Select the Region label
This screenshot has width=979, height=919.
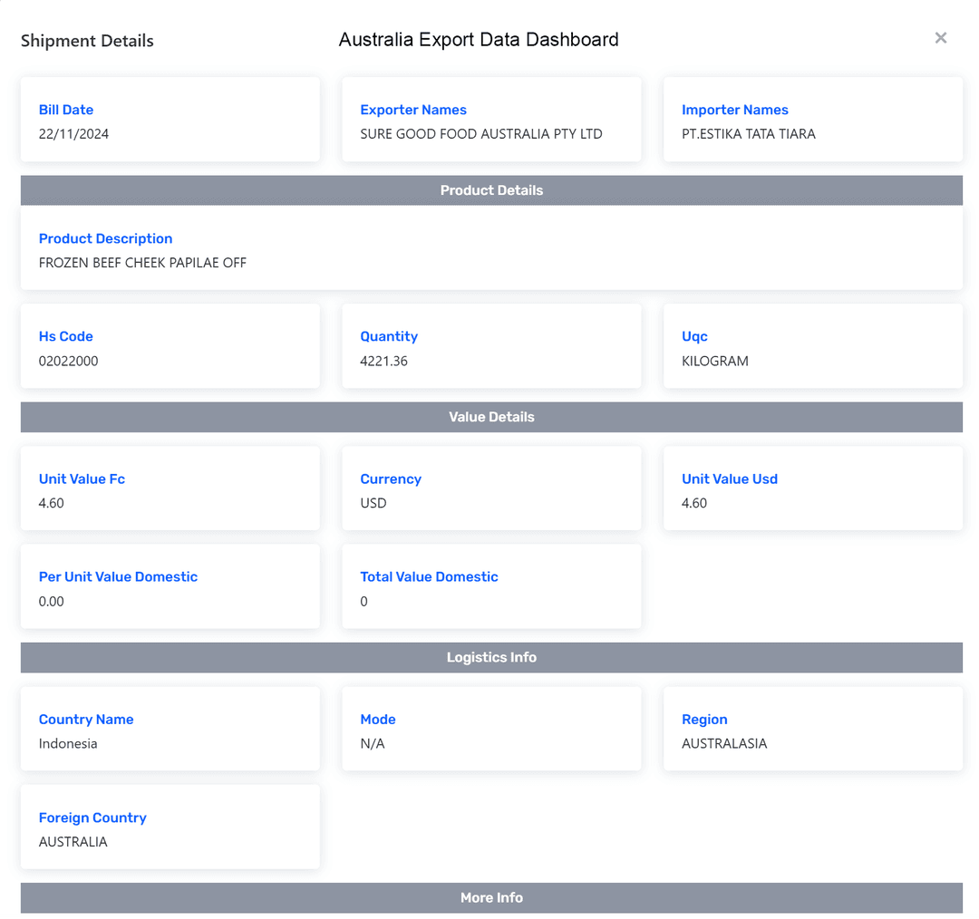point(704,720)
